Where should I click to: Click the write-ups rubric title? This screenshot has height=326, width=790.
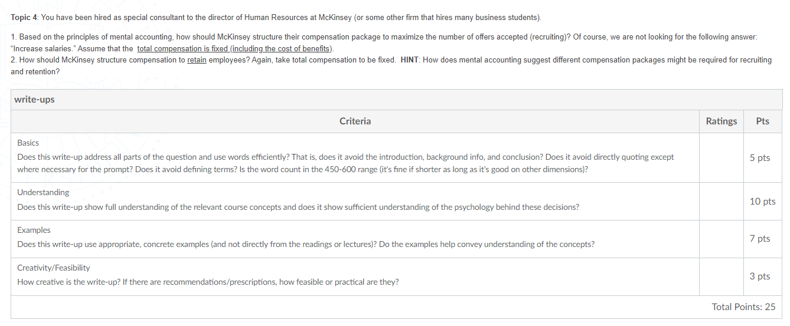coord(34,100)
